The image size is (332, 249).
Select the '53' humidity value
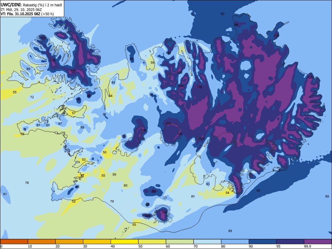coord(84,160)
